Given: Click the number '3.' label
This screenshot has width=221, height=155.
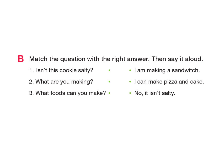Looking at the screenshot, I should (31, 93).
